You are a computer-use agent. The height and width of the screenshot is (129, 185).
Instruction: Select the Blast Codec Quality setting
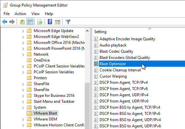click(116, 51)
